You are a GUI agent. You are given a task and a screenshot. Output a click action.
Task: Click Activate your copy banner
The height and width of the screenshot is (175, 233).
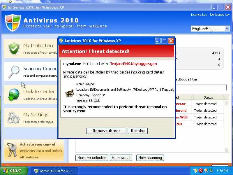tap(34, 150)
